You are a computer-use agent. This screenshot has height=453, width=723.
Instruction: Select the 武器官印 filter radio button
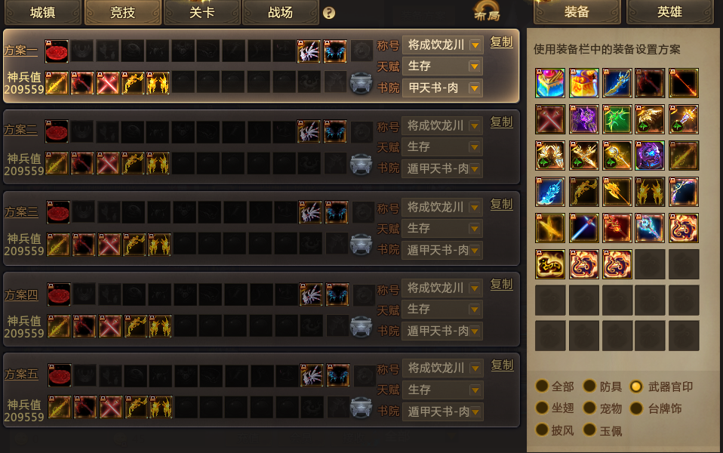click(x=636, y=386)
